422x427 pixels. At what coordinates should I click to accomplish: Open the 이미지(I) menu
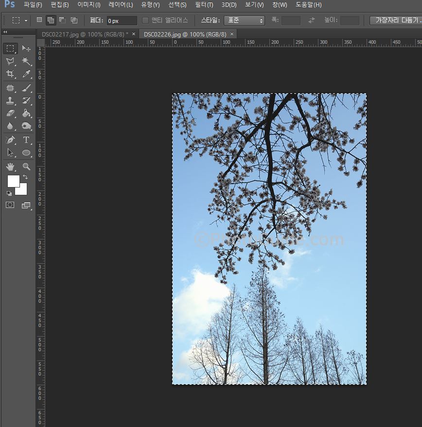(89, 5)
